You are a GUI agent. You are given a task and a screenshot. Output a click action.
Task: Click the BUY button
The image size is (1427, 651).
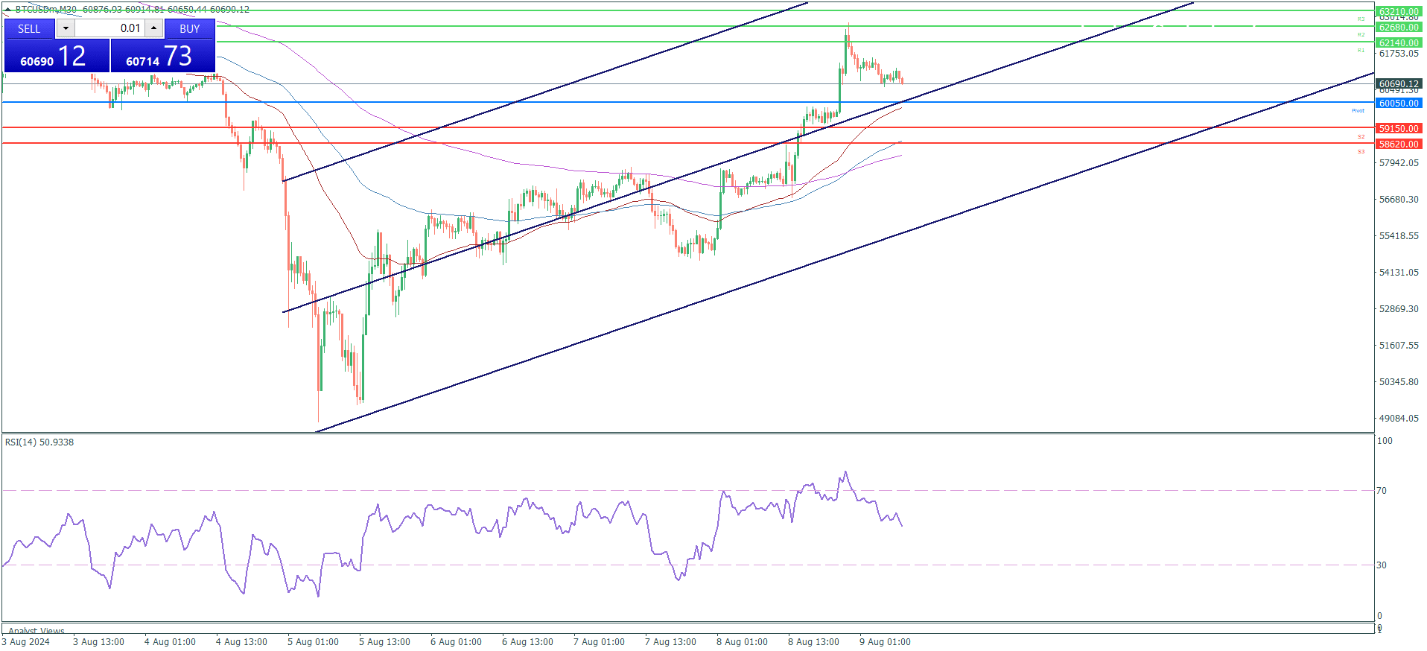[190, 28]
